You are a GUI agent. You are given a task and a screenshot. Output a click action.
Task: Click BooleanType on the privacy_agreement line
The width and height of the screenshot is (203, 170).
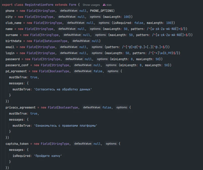pos(68,108)
